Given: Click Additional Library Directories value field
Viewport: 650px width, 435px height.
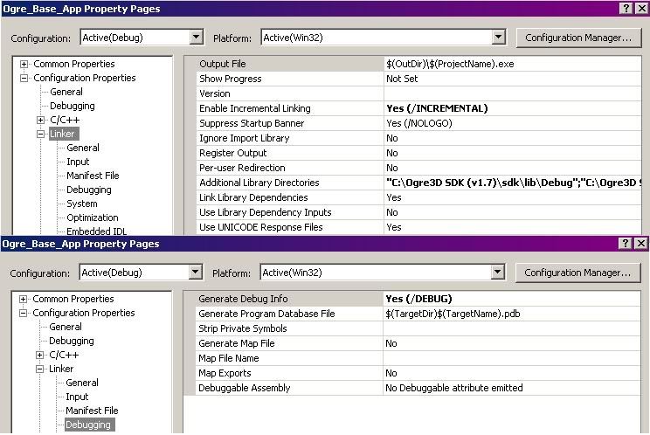Looking at the screenshot, I should pos(513,183).
